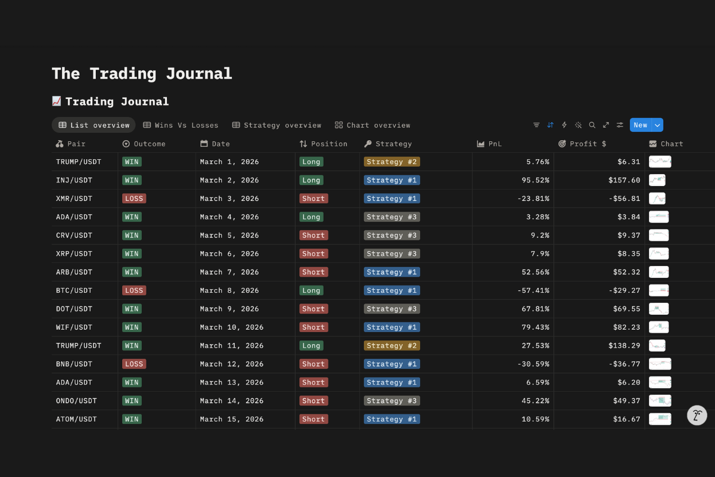Click Strategy #1 tag in WIF/USDT row
Image resolution: width=715 pixels, height=477 pixels.
click(x=392, y=327)
